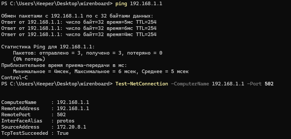Click port value 502 in command
Screen dimensions: 291x139
[269, 84]
